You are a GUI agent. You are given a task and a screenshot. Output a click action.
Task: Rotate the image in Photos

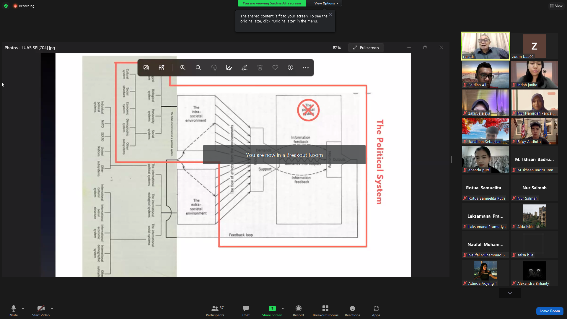click(214, 68)
